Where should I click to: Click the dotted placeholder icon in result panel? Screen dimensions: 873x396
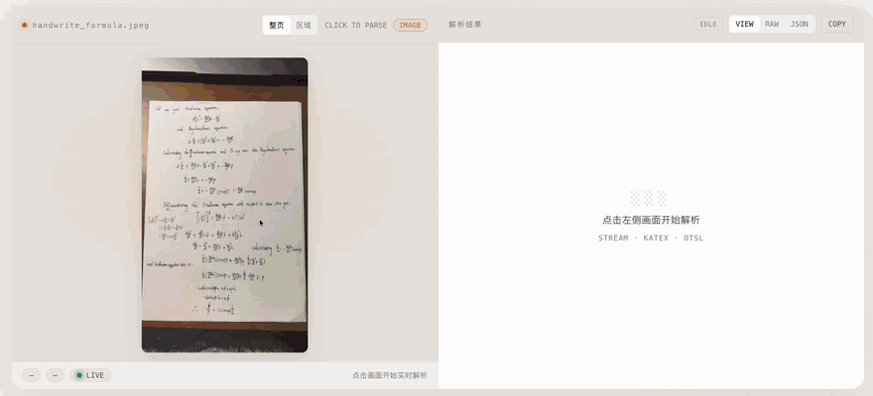(x=648, y=198)
